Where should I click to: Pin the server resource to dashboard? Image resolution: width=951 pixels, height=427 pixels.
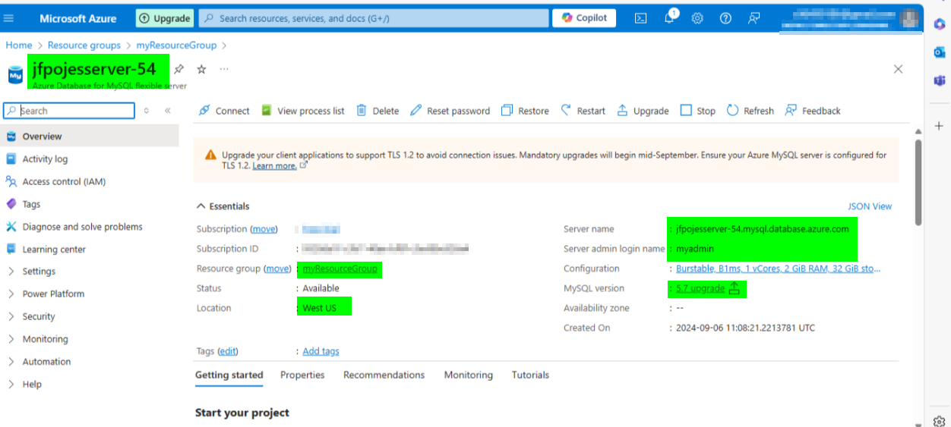point(179,69)
